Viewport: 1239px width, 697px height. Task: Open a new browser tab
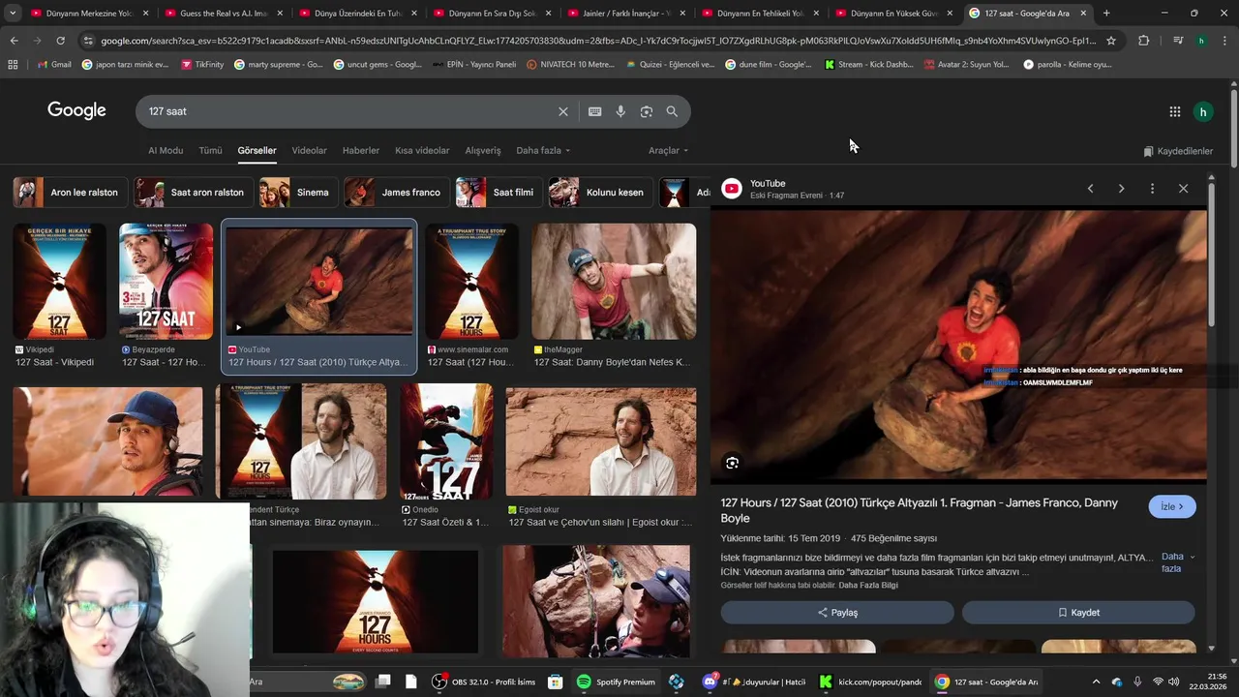[1106, 14]
